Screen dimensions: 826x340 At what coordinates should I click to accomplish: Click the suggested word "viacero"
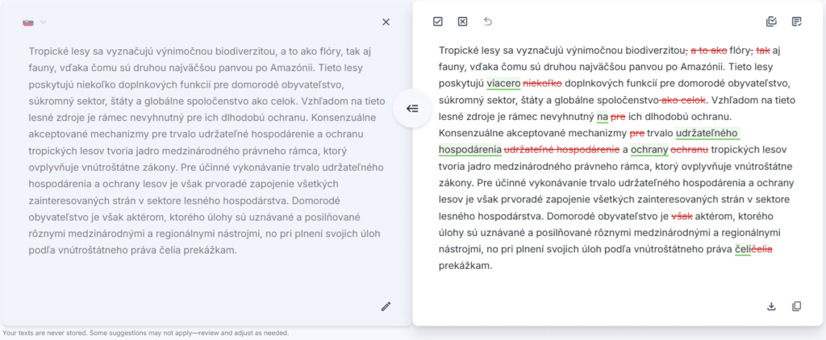(503, 83)
